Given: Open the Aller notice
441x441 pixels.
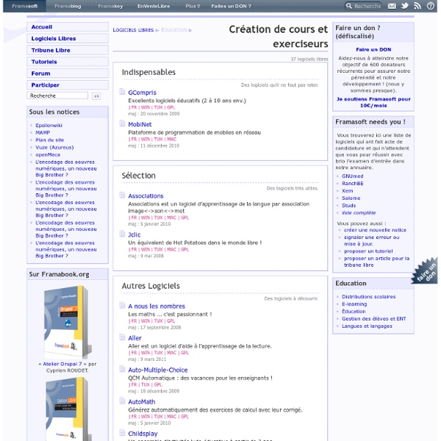Looking at the screenshot, I should (135, 338).
